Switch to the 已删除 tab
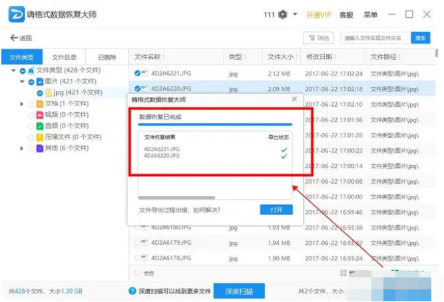This screenshot has width=444, height=302. click(x=107, y=57)
